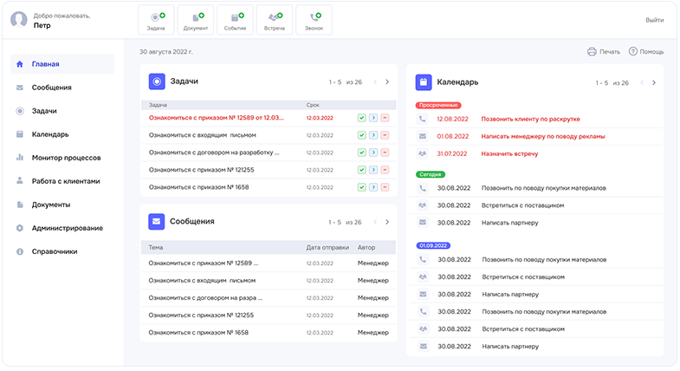Add a new Событие from the toolbar

(235, 20)
